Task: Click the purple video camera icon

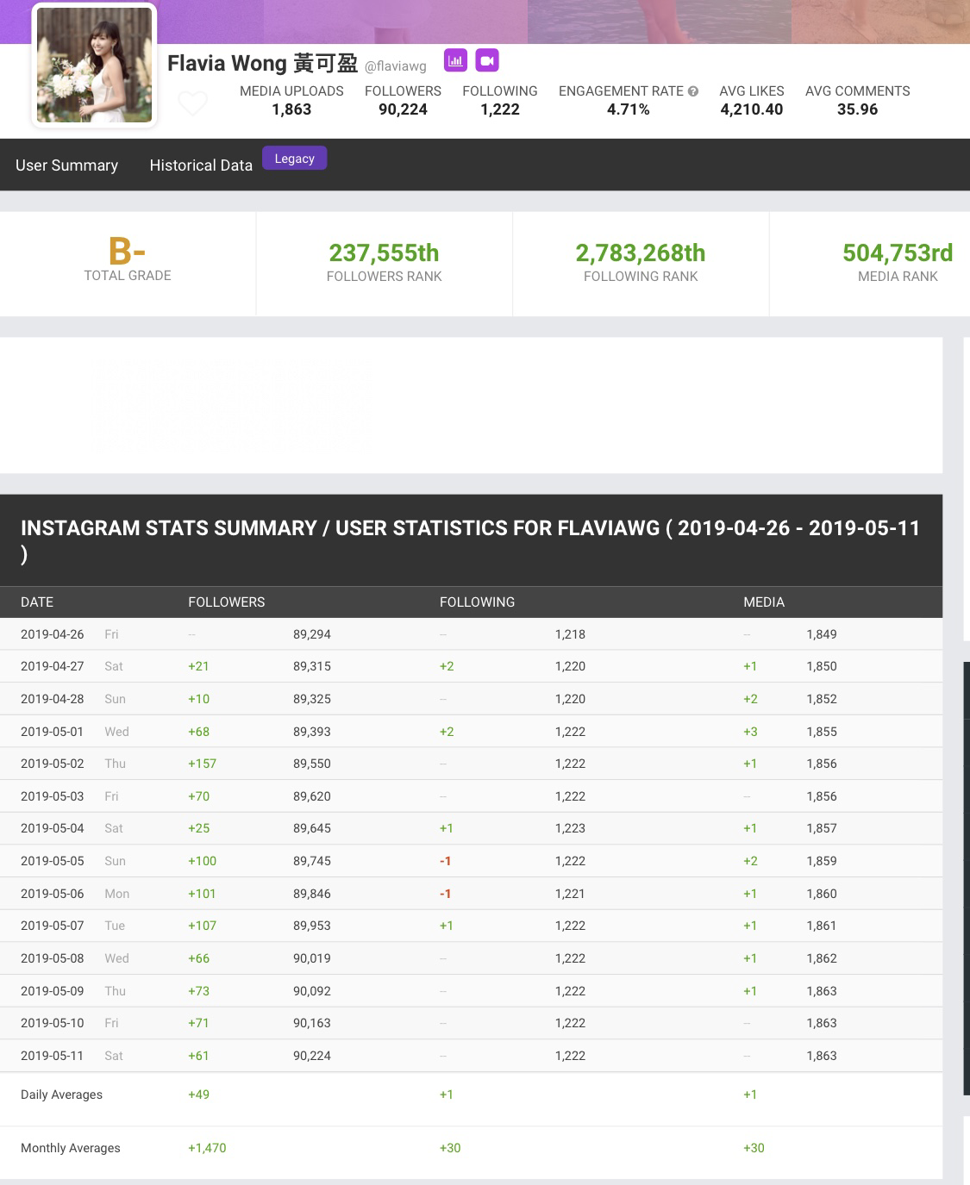Action: point(486,60)
